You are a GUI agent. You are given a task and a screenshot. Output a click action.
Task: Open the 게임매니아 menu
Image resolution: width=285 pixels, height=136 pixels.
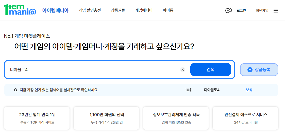pyautogui.click(x=144, y=10)
